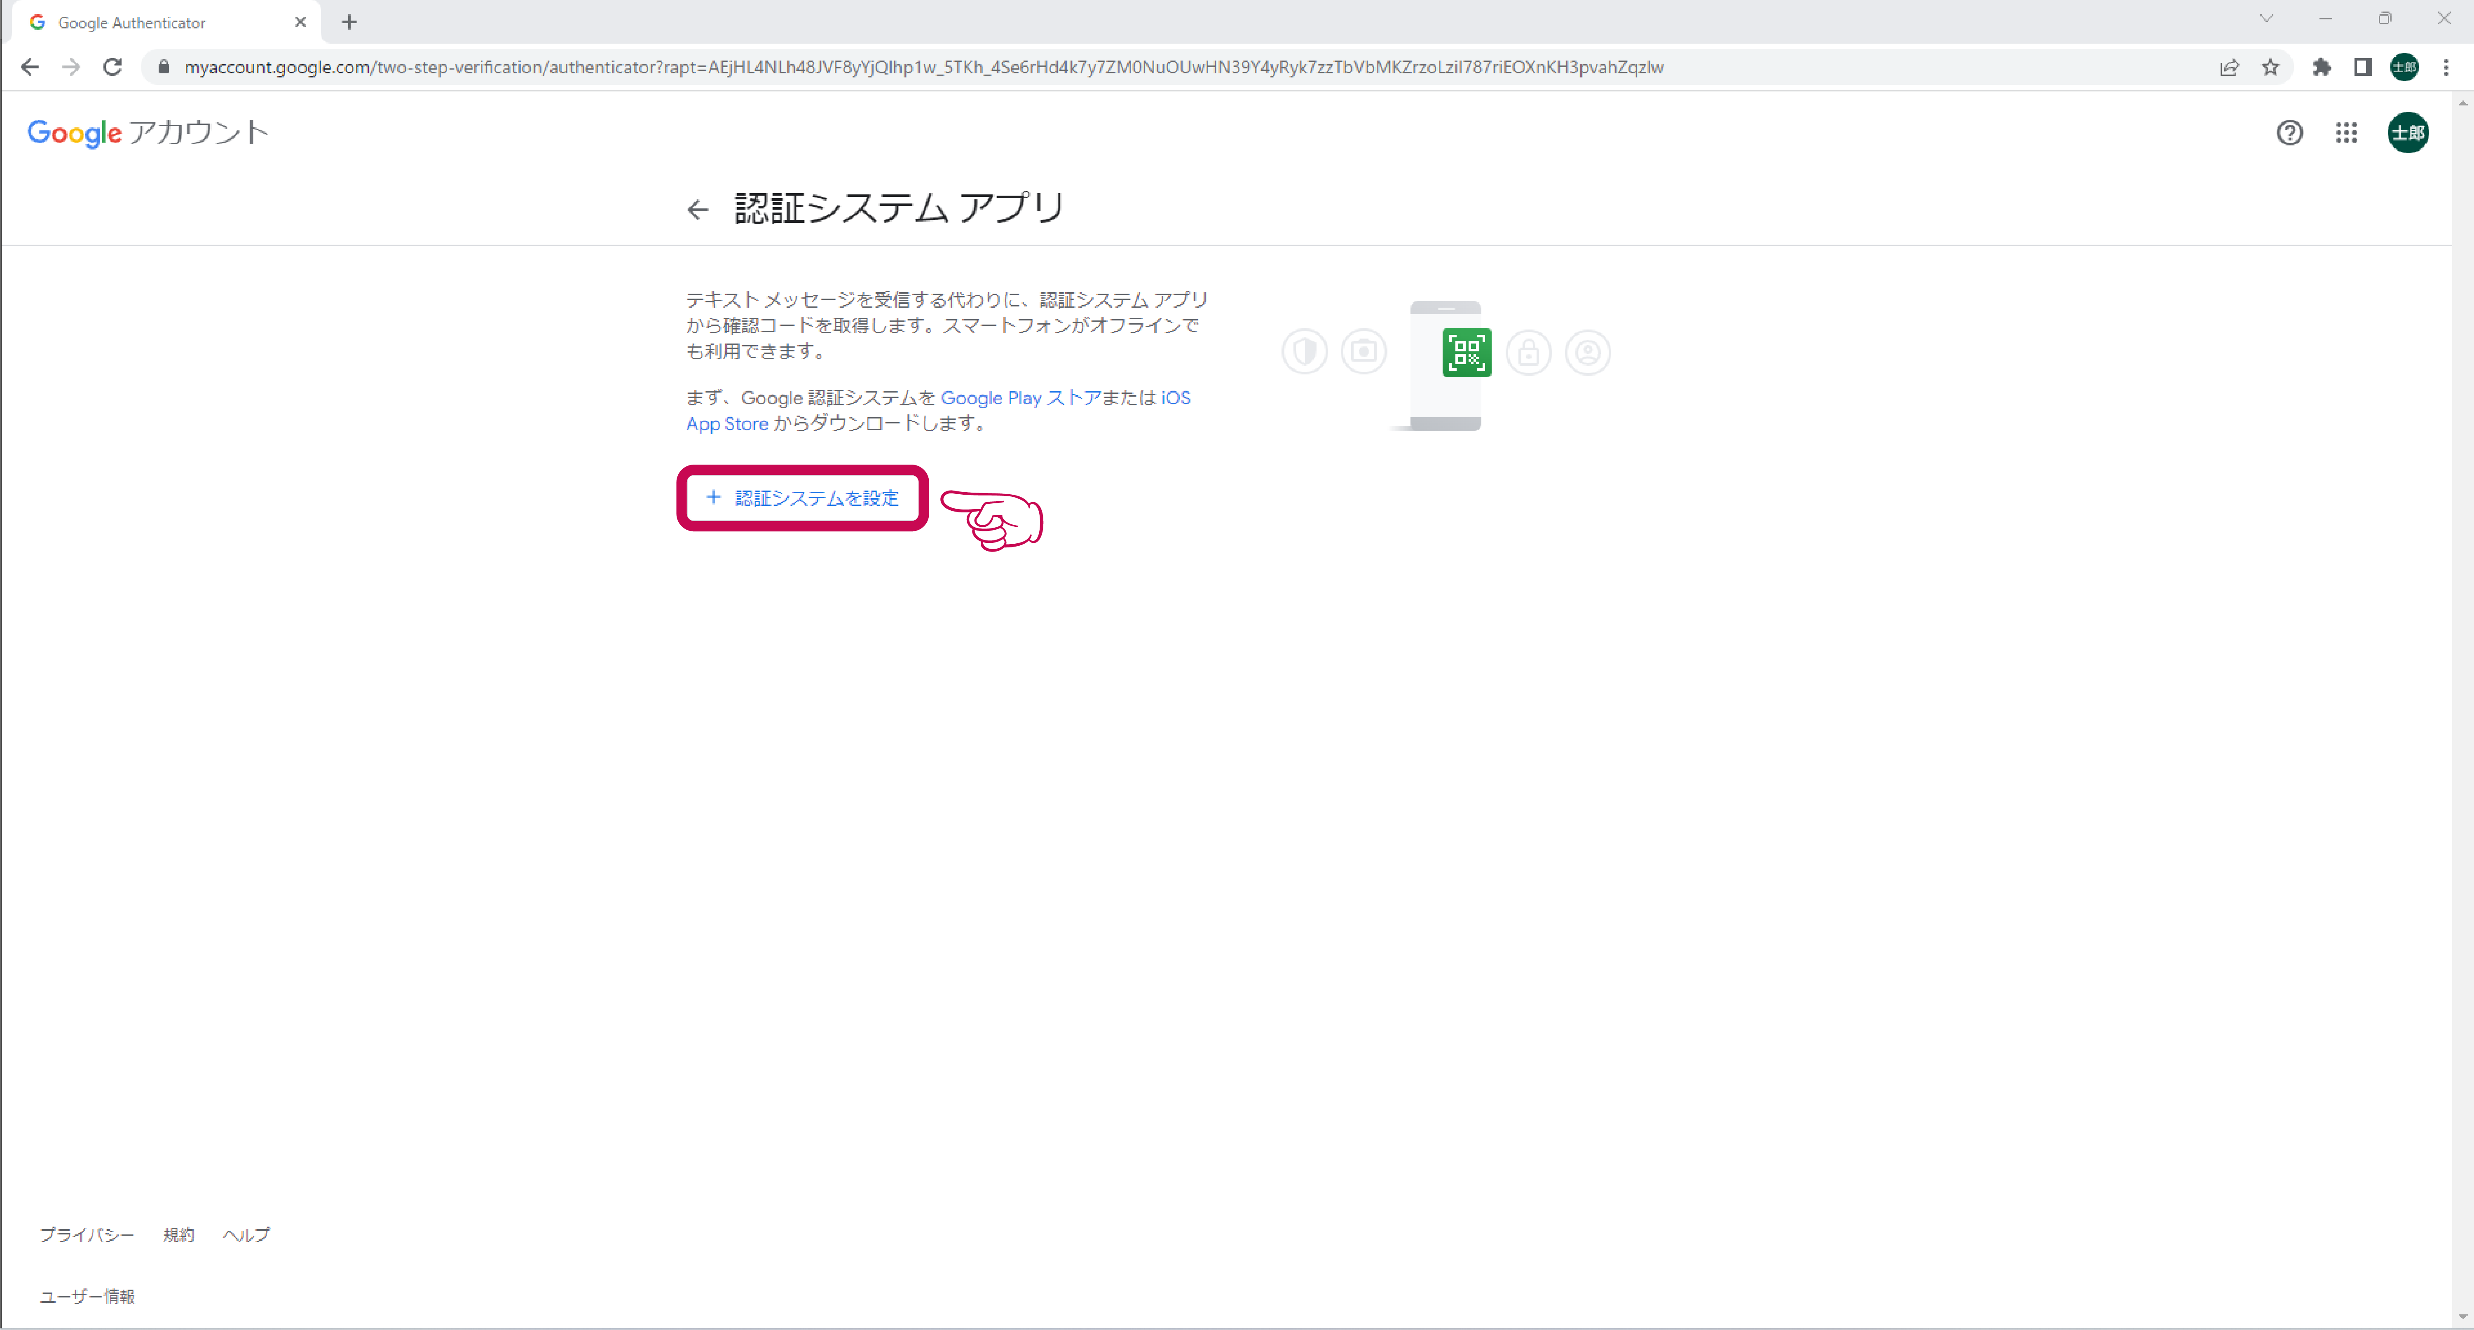Click the address bar URL
2474x1330 pixels.
tap(923, 67)
